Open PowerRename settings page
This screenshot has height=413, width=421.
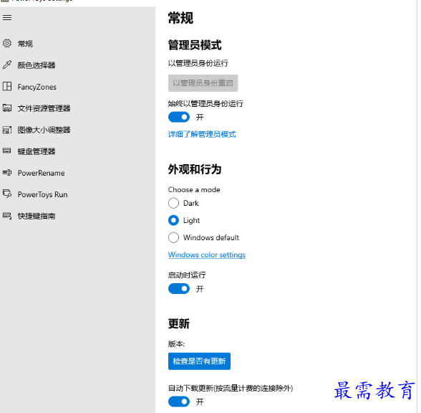pos(77,173)
